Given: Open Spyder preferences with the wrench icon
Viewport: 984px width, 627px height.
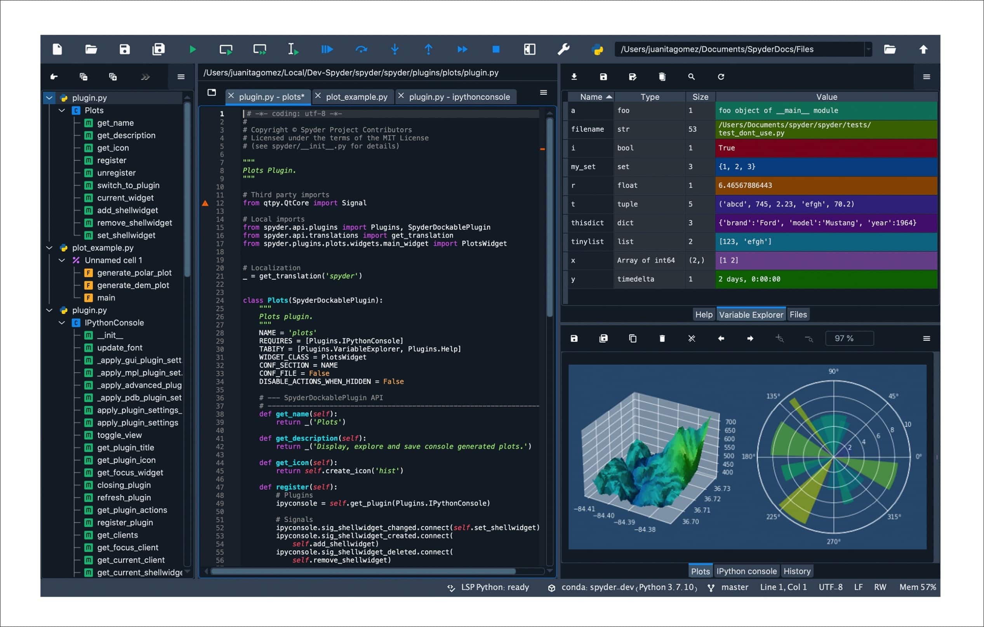Looking at the screenshot, I should pyautogui.click(x=563, y=49).
